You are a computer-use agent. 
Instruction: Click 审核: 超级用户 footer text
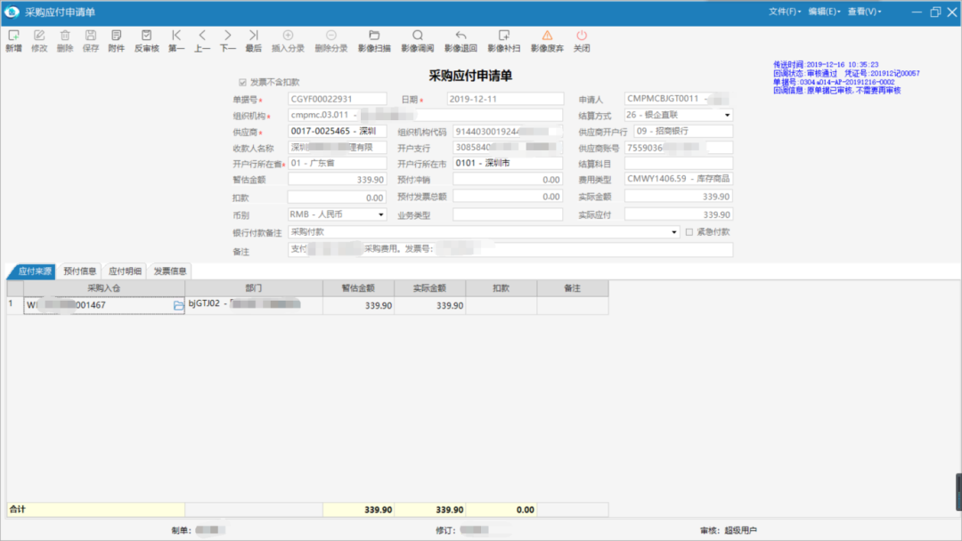click(x=729, y=530)
